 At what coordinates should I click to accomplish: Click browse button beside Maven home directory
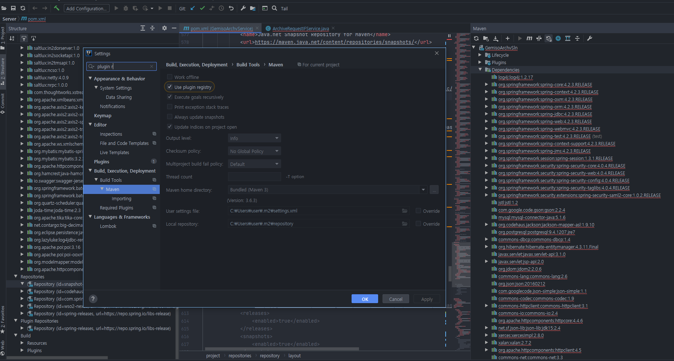(x=434, y=190)
